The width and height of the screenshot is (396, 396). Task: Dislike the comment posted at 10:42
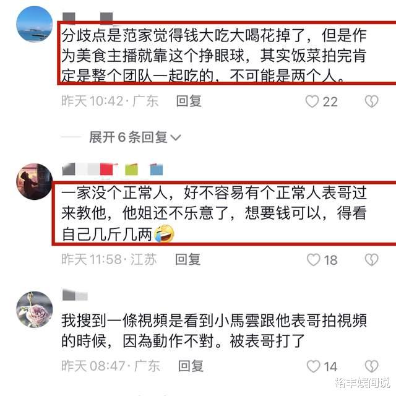371,101
